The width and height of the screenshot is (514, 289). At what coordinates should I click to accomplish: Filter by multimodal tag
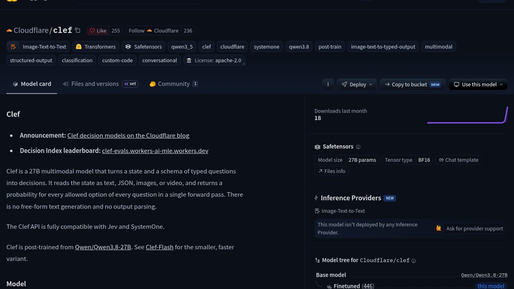[439, 47]
